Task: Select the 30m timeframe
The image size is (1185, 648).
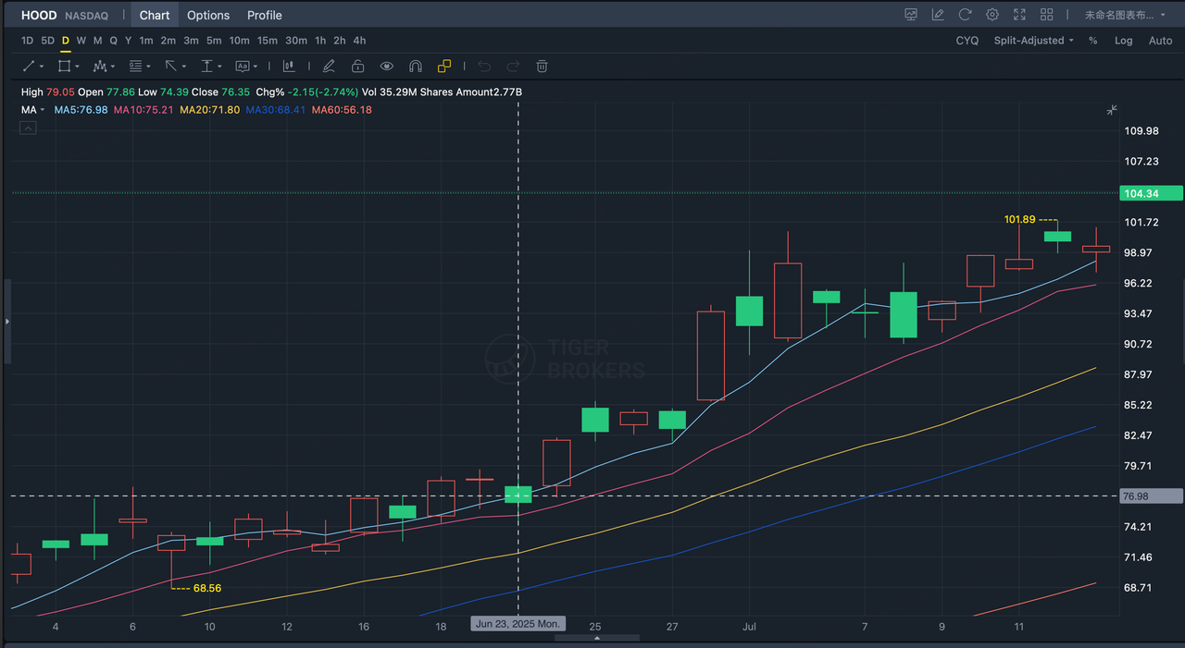Action: [x=296, y=41]
